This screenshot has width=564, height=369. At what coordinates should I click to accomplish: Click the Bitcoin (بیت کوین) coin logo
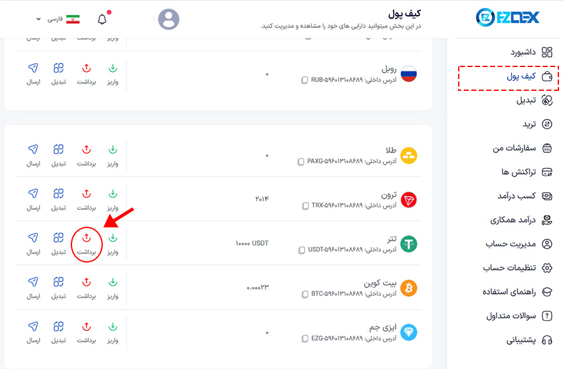coord(409,288)
